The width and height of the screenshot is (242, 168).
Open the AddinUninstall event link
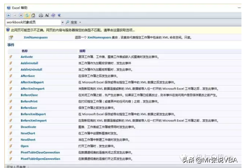(x=31, y=70)
